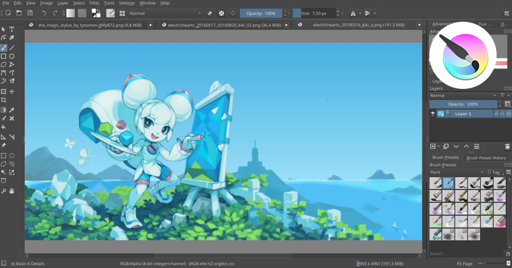Expand the add layer type arrow
Image resolution: width=512 pixels, height=268 pixels.
[x=438, y=146]
